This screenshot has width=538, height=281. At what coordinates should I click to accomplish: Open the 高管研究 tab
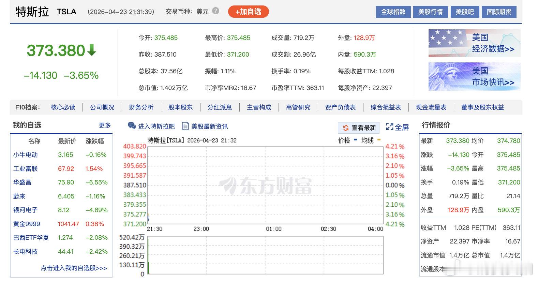[x=298, y=107]
